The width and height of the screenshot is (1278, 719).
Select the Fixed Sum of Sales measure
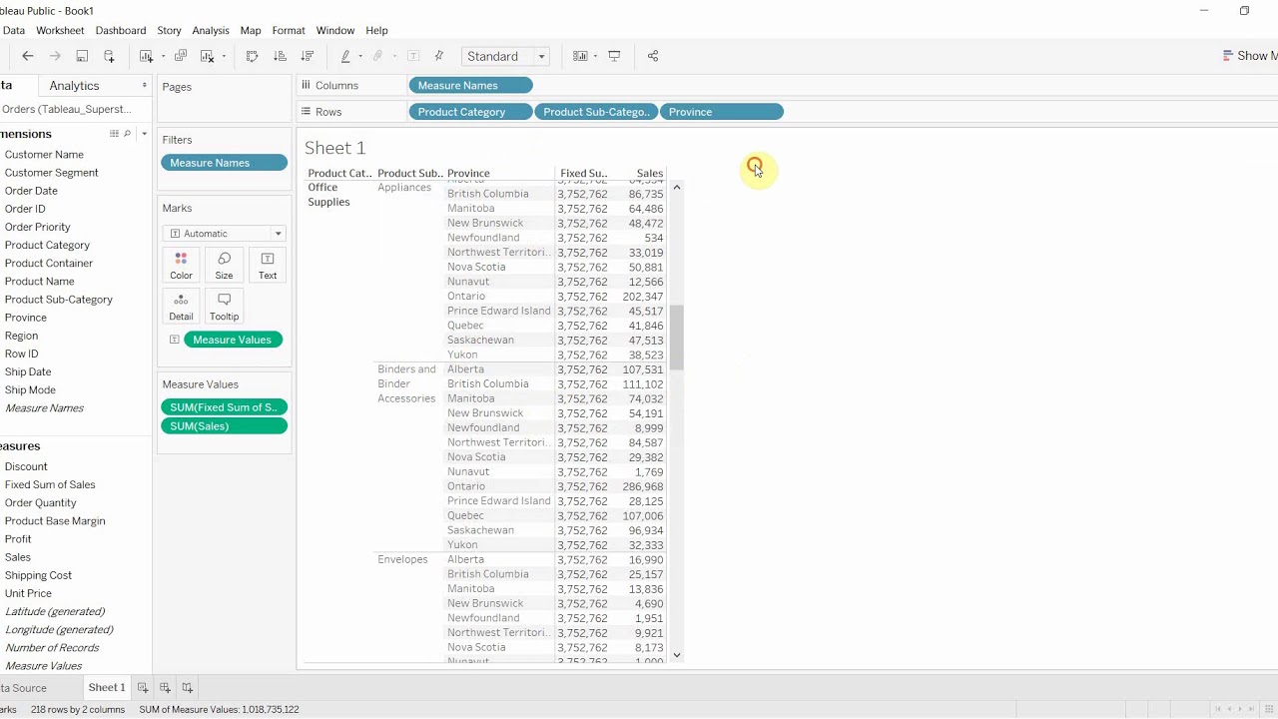[x=50, y=484]
